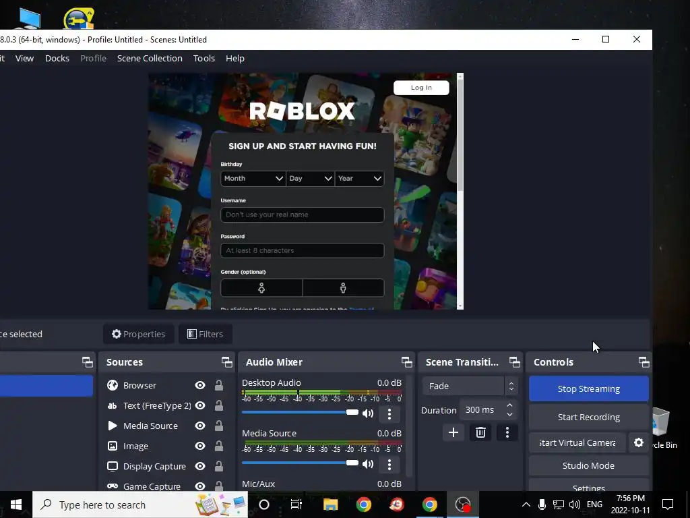Hide the Media Source source

point(199,426)
